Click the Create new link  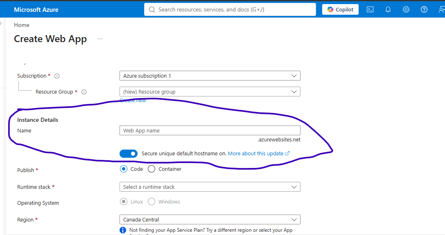pos(133,101)
